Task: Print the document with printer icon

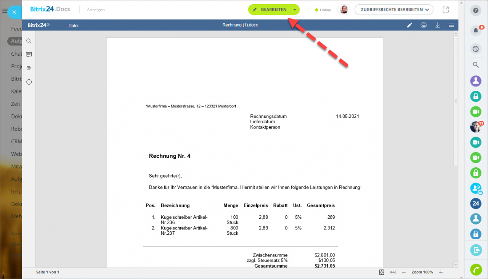Action: pyautogui.click(x=424, y=25)
